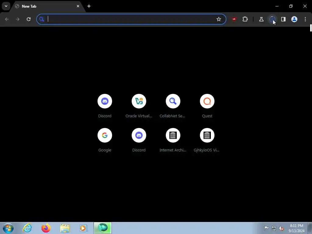
Task: Select the New Tab tab
Action: (48, 6)
